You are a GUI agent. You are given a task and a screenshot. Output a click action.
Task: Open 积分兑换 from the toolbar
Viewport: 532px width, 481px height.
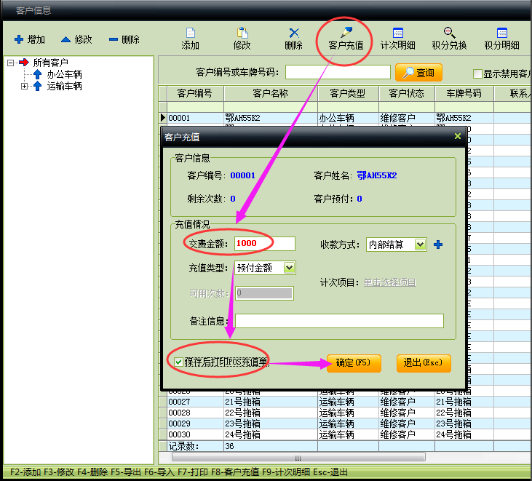449,39
